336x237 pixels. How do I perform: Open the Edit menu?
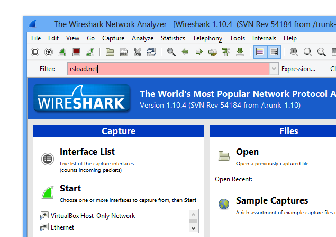point(53,38)
